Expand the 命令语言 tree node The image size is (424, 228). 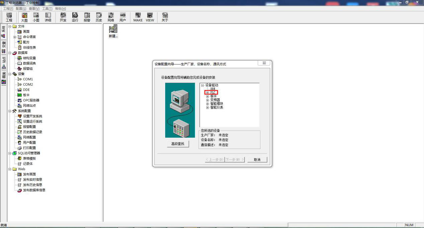point(15,37)
